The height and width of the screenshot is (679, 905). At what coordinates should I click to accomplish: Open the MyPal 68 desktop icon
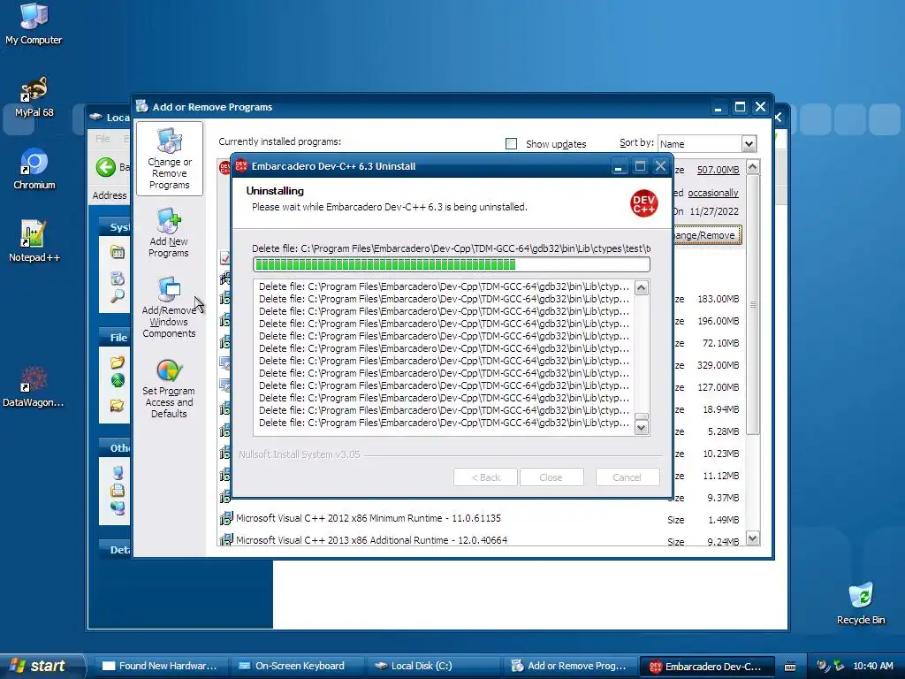tap(34, 96)
